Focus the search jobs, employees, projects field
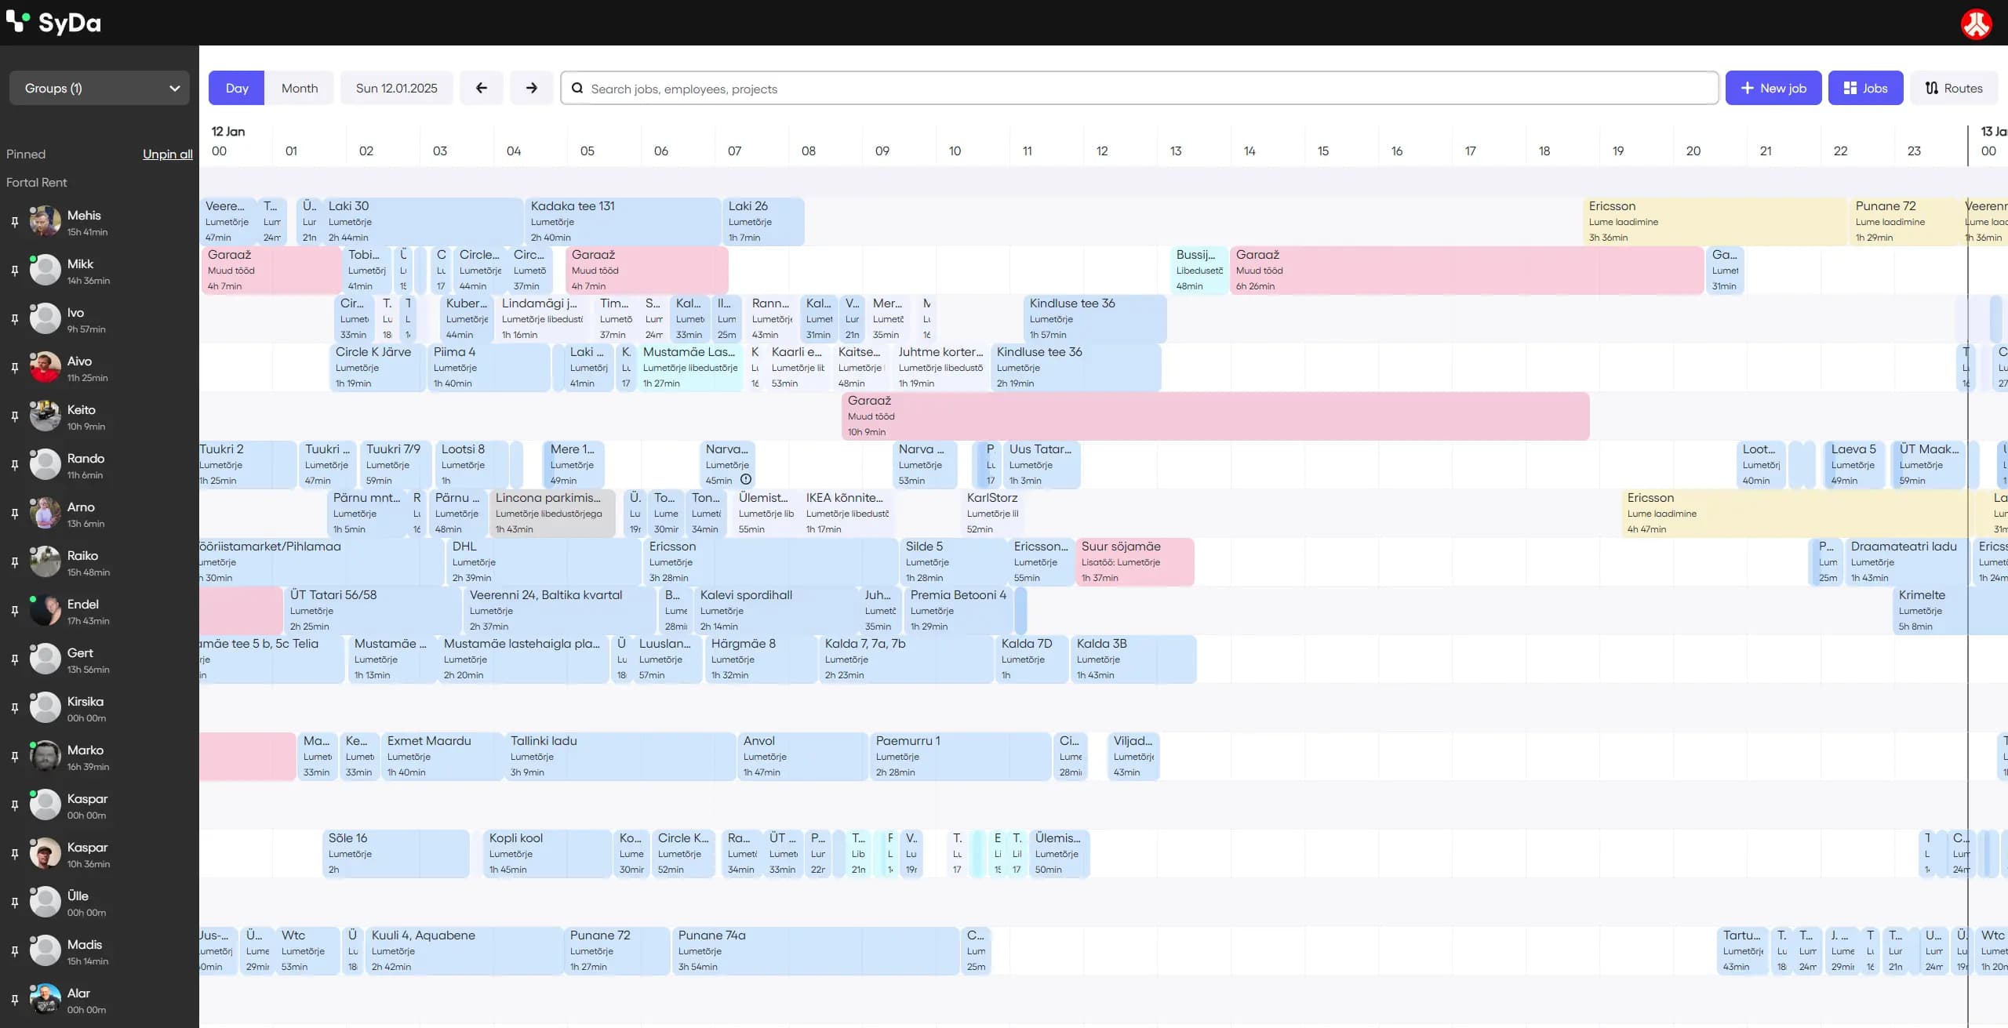The image size is (2008, 1028). tap(1140, 88)
